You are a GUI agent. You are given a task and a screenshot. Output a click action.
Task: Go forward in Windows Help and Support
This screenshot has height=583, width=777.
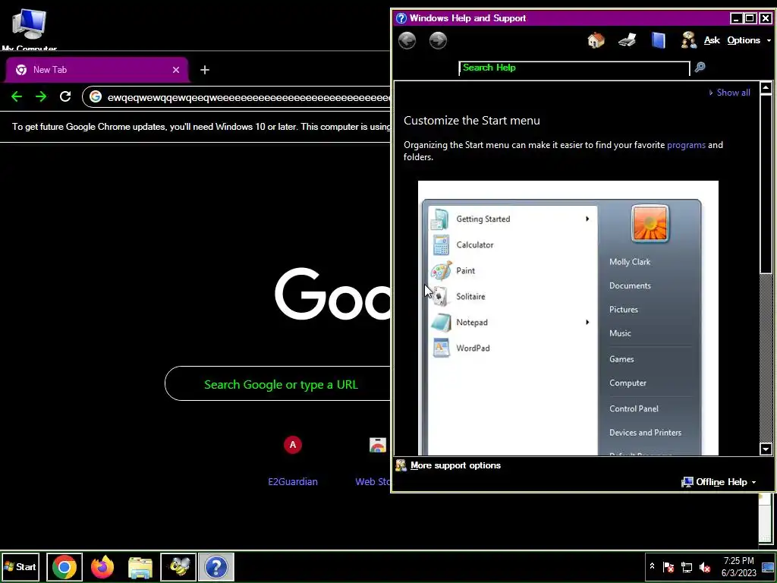click(438, 41)
